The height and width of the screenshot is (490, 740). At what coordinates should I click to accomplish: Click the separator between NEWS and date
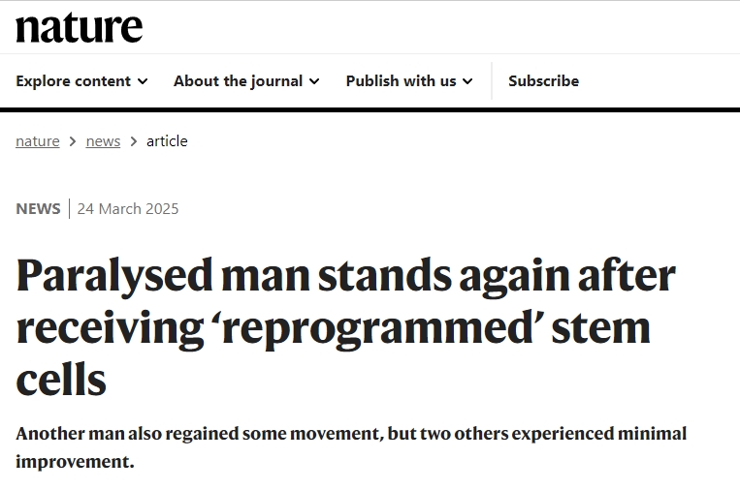[69, 209]
